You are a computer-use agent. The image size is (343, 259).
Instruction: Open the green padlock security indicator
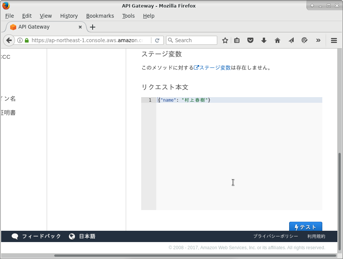pyautogui.click(x=27, y=40)
